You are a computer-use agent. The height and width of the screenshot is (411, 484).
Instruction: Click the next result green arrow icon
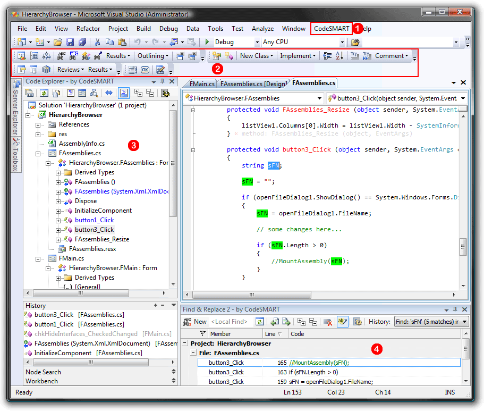point(286,322)
